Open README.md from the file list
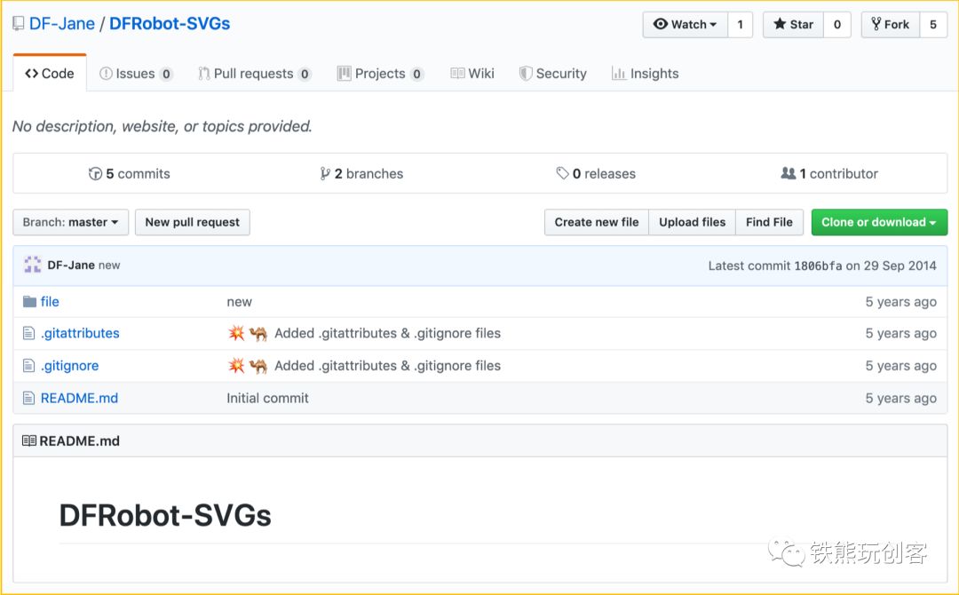 [x=80, y=398]
